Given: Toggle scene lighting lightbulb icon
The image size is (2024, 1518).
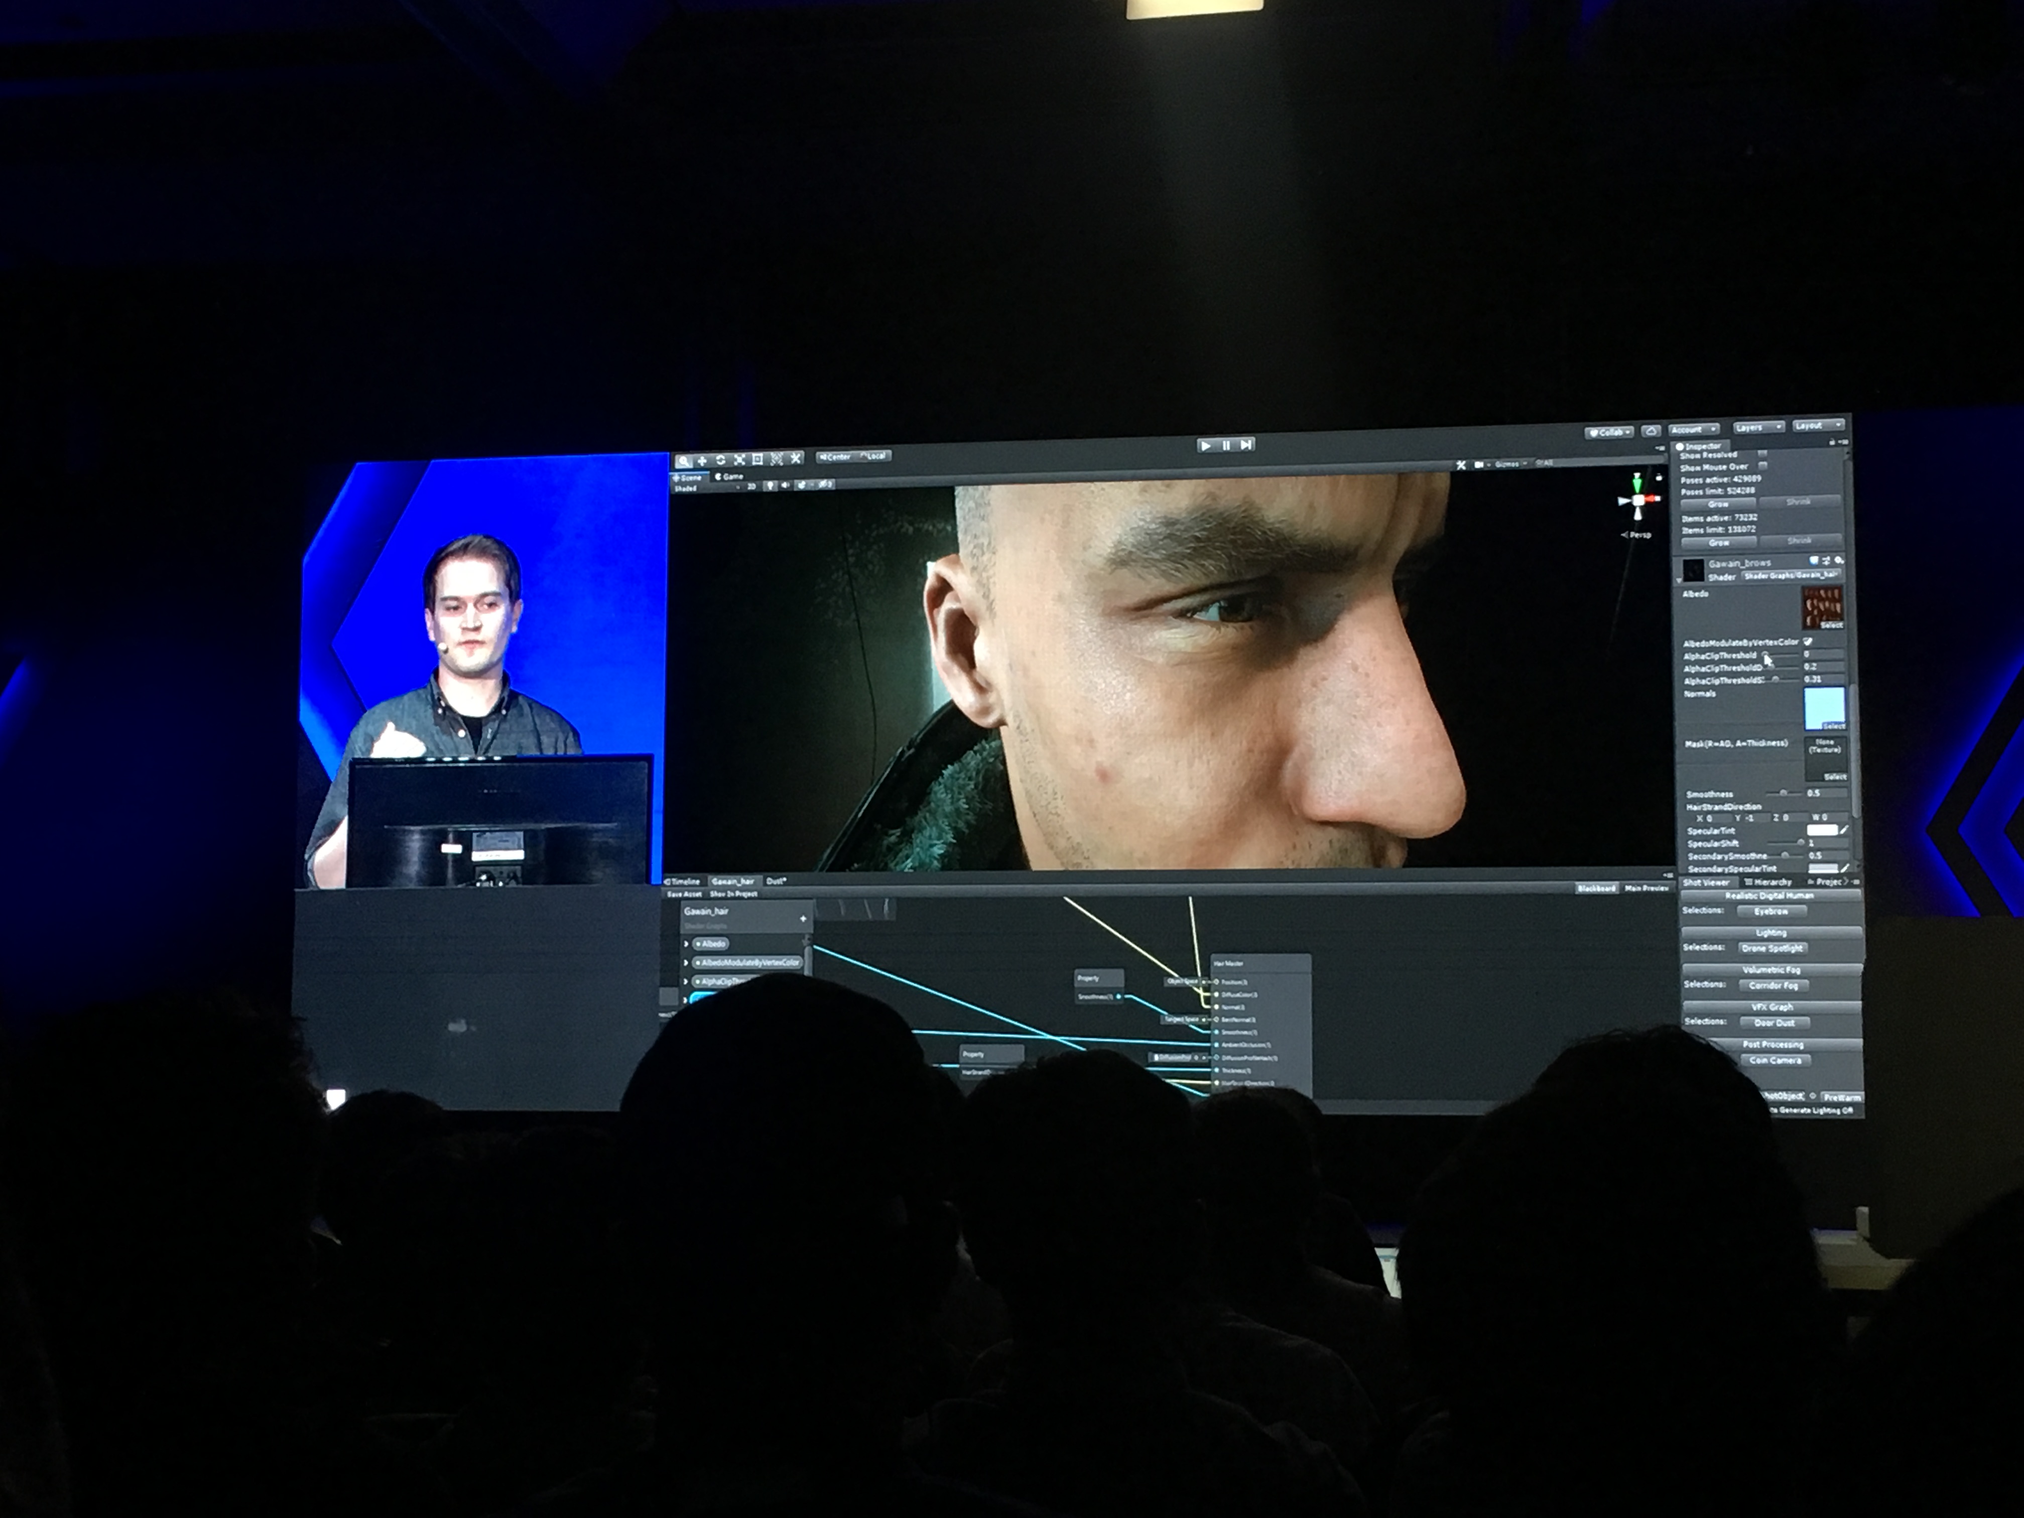Looking at the screenshot, I should click(x=770, y=485).
